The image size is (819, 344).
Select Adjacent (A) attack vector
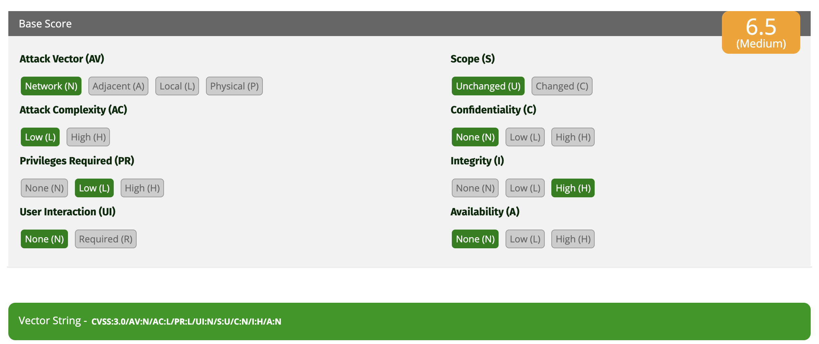coord(118,86)
